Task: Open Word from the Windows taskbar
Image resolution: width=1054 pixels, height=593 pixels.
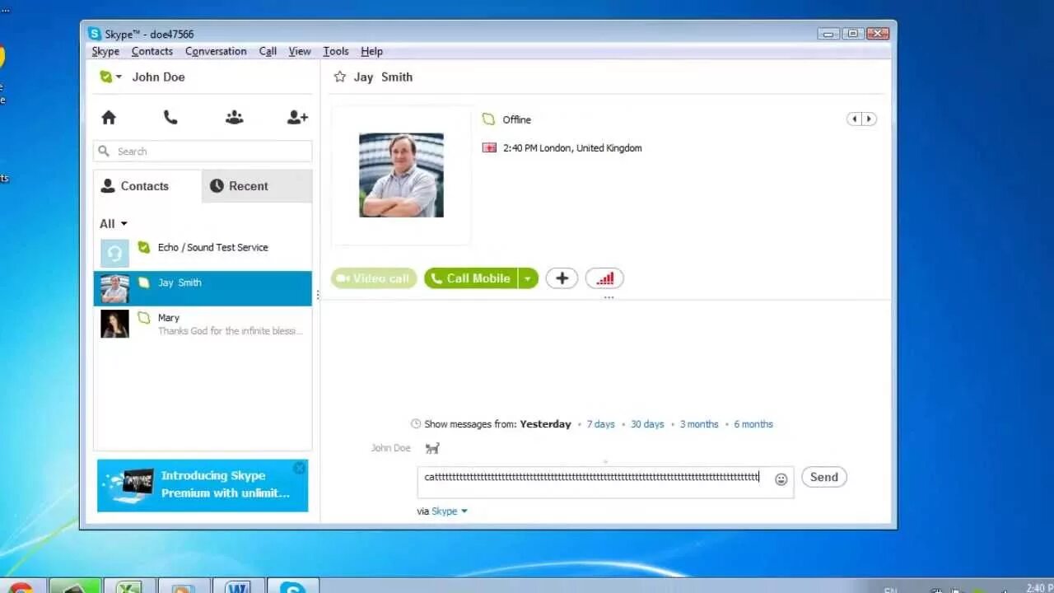Action: point(238,586)
